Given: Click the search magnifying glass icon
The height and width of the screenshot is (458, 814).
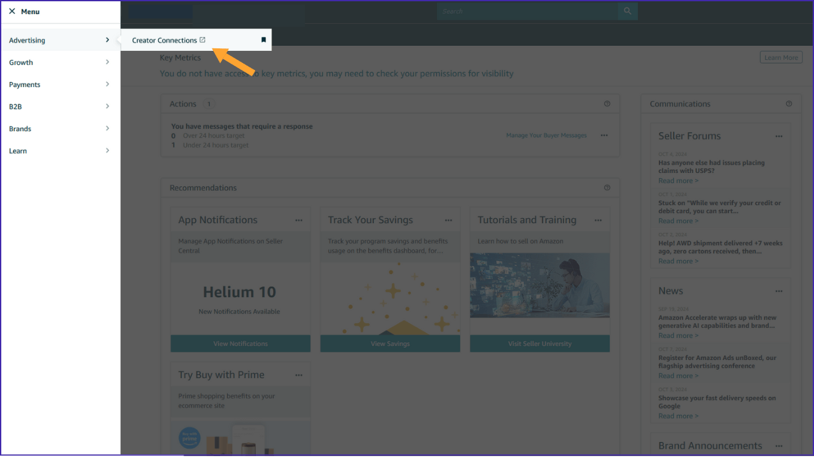Looking at the screenshot, I should pyautogui.click(x=627, y=11).
